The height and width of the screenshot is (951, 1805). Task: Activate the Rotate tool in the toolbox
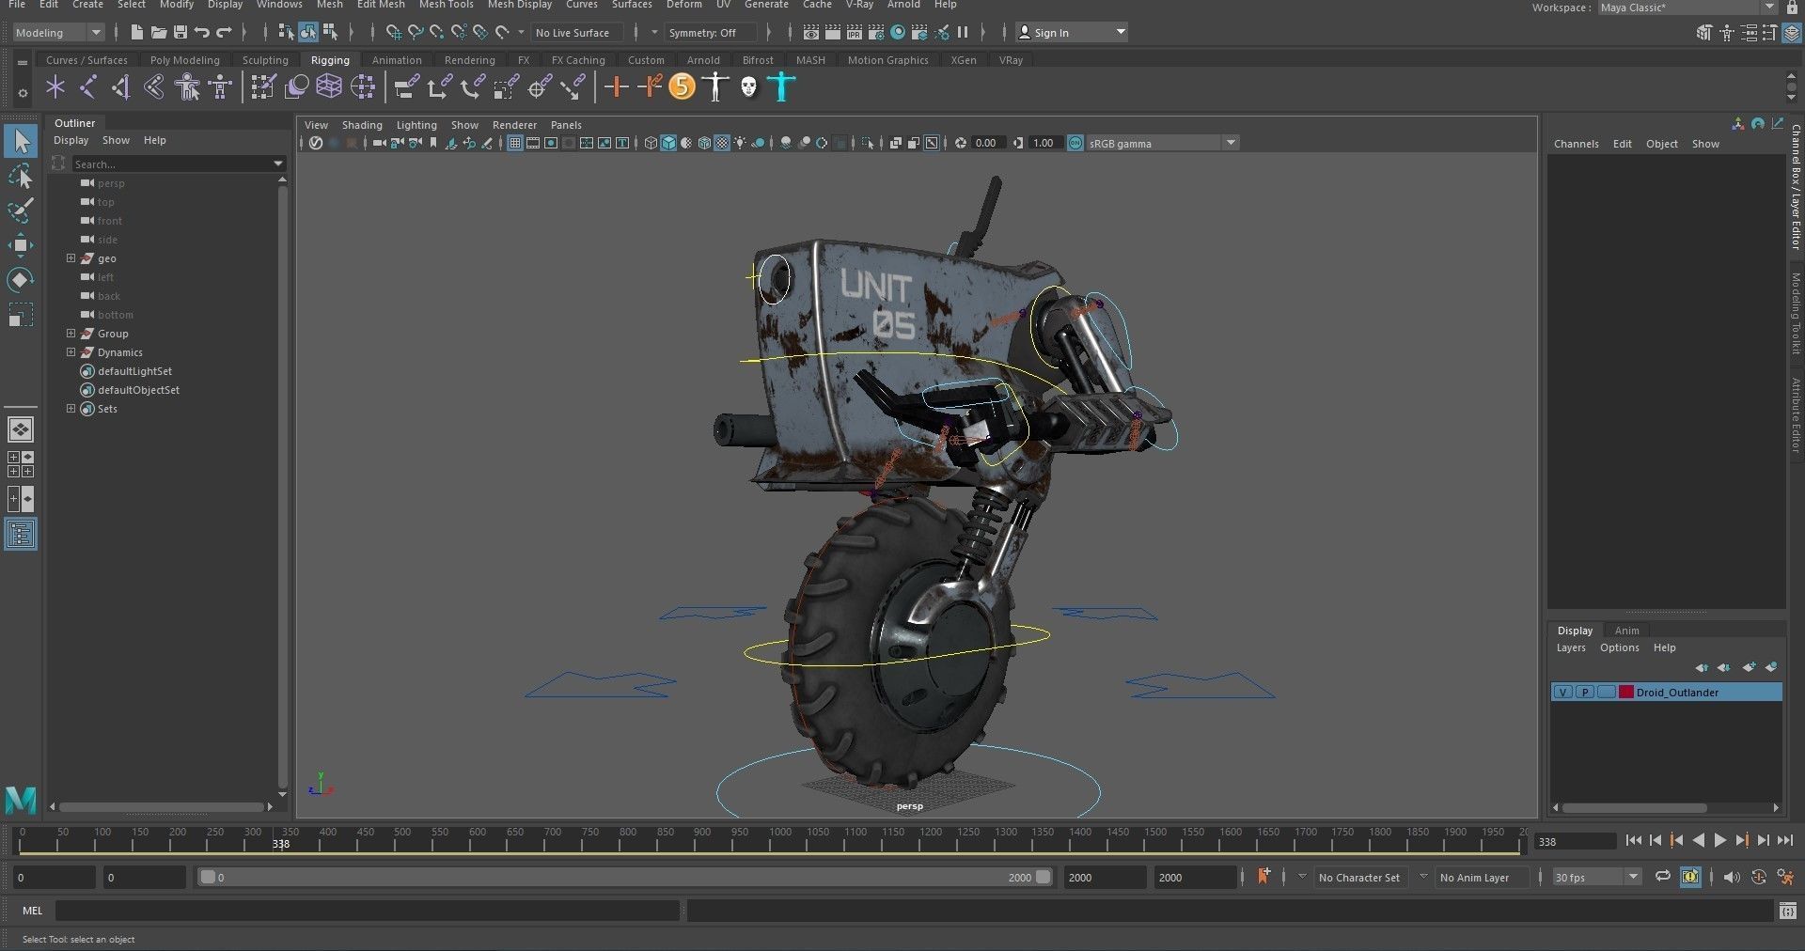(x=21, y=280)
